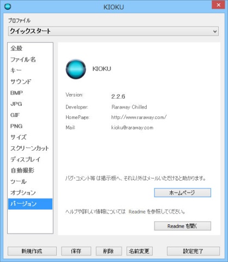Click the Developer: label
This screenshot has width=228, height=262.
(x=77, y=107)
